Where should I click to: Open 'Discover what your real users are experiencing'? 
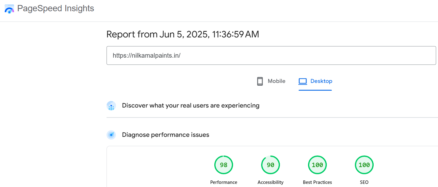[x=191, y=106]
